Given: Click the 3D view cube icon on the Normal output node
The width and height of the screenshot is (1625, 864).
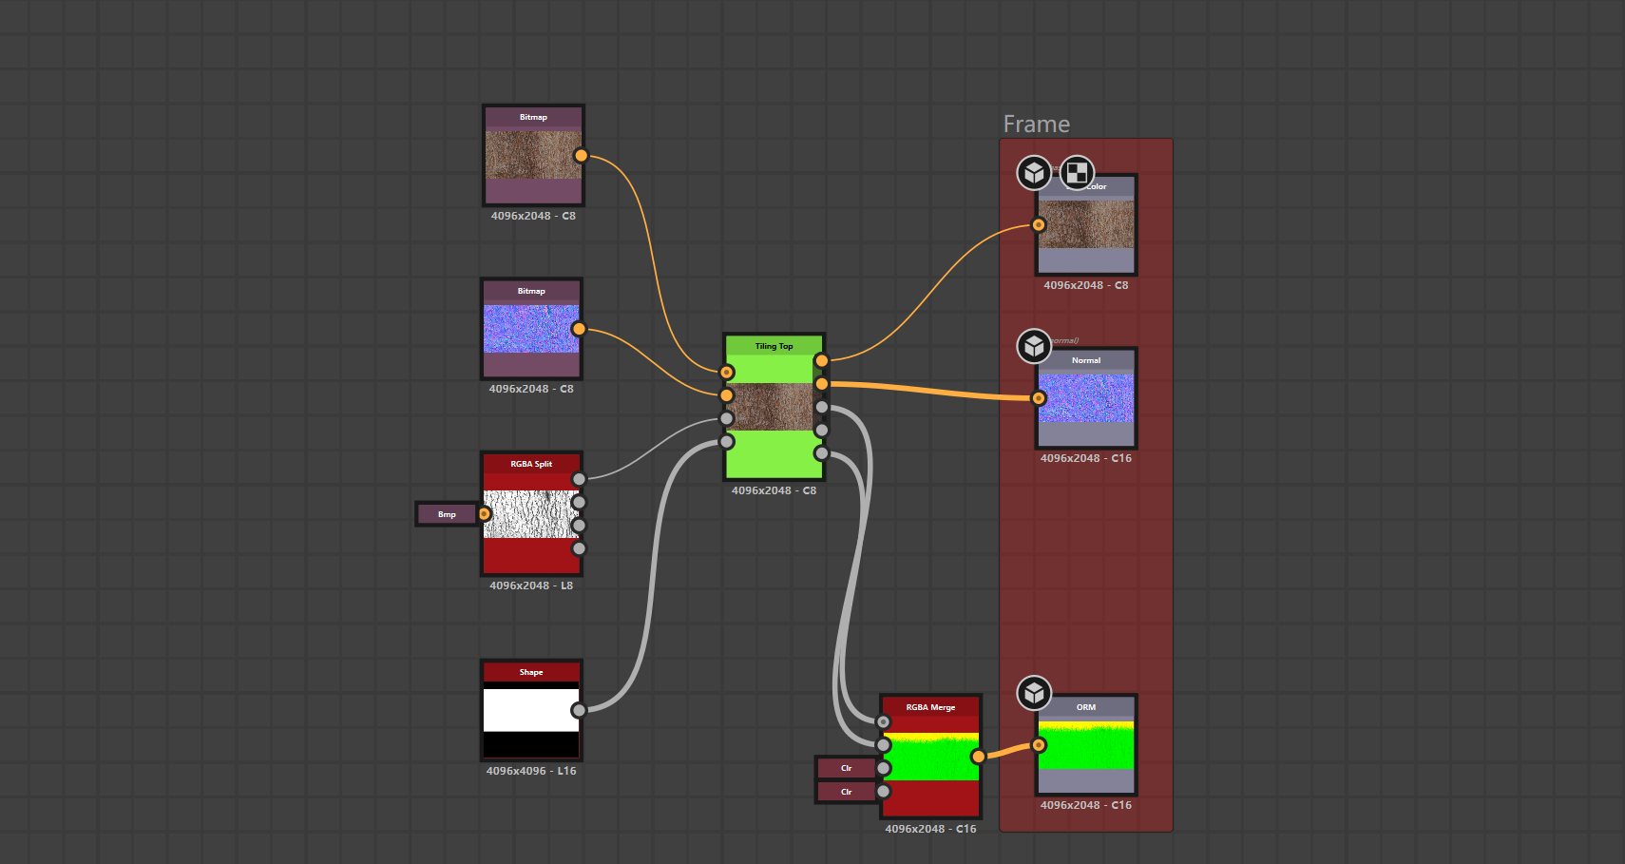Looking at the screenshot, I should 1034,347.
